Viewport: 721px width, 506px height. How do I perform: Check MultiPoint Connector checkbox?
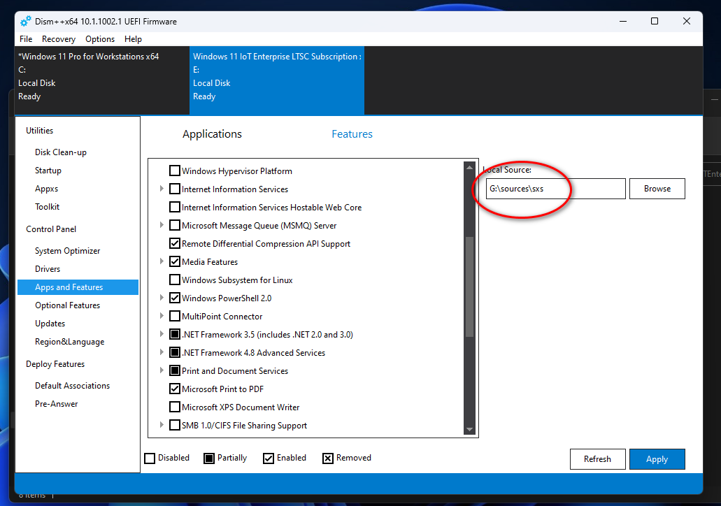click(x=175, y=316)
